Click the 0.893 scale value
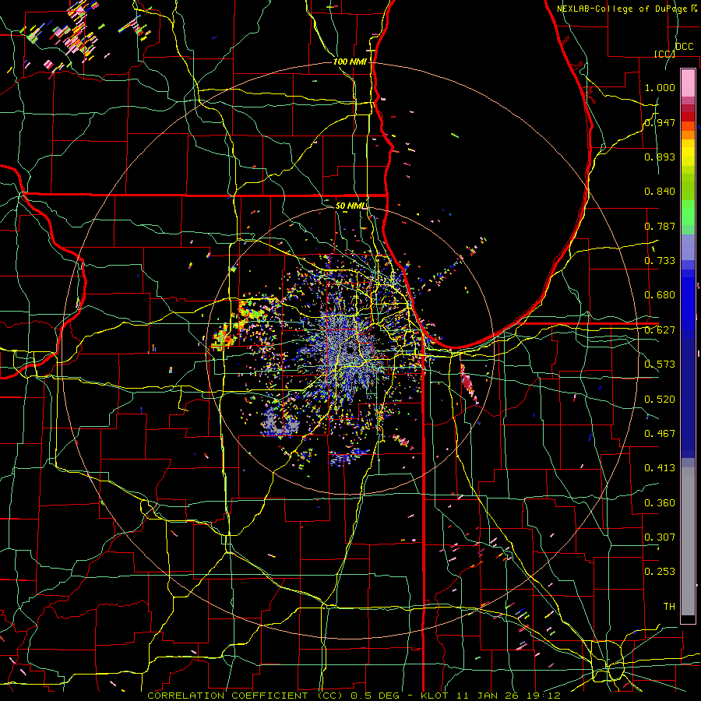This screenshot has height=701, width=701. click(x=660, y=157)
